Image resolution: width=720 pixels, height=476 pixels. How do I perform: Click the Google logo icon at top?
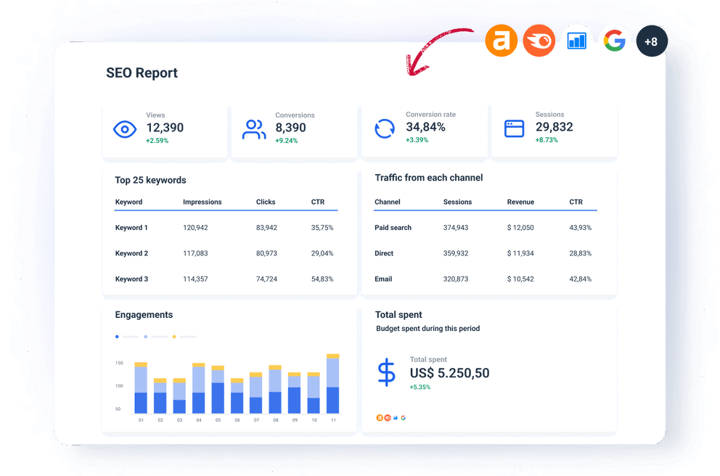click(615, 41)
